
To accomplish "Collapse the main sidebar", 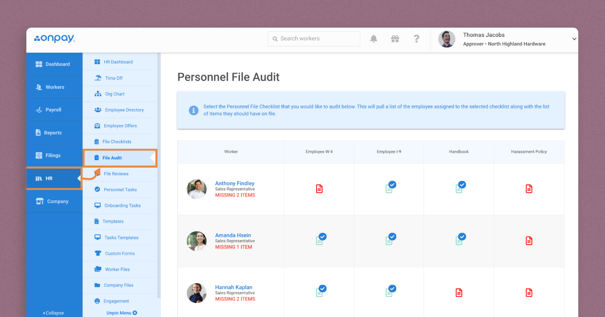I will 53,313.
